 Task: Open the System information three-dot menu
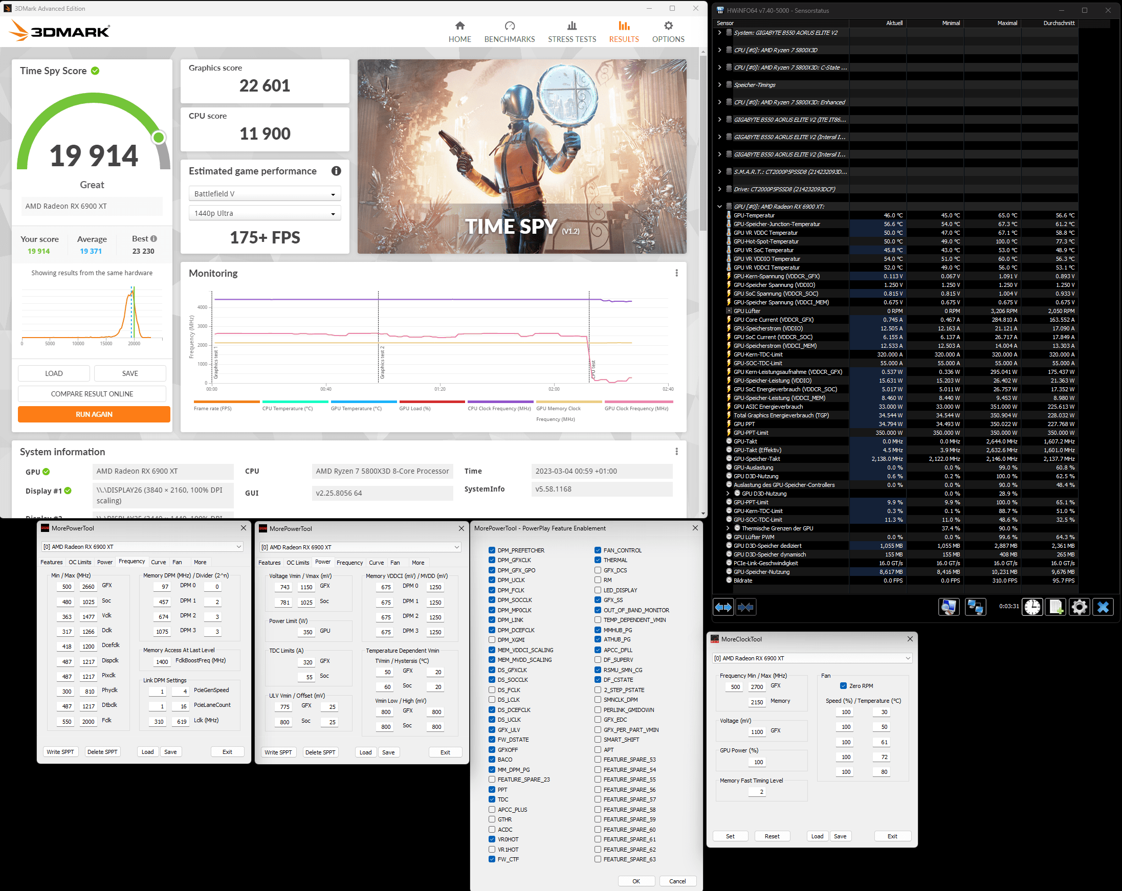coord(676,452)
